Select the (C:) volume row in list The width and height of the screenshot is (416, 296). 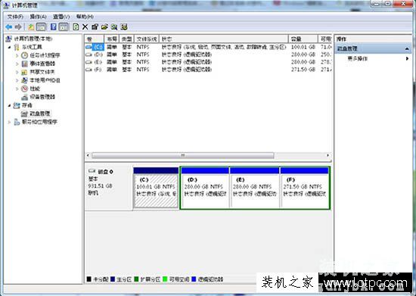click(208, 47)
